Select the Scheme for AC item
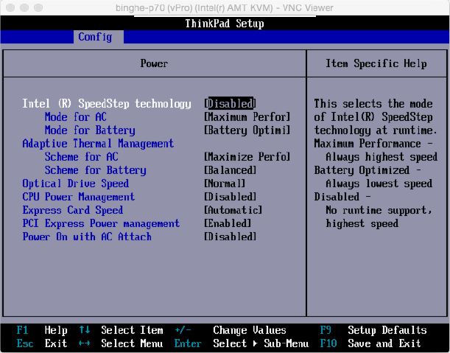This screenshot has width=450, height=353. pyautogui.click(x=82, y=157)
